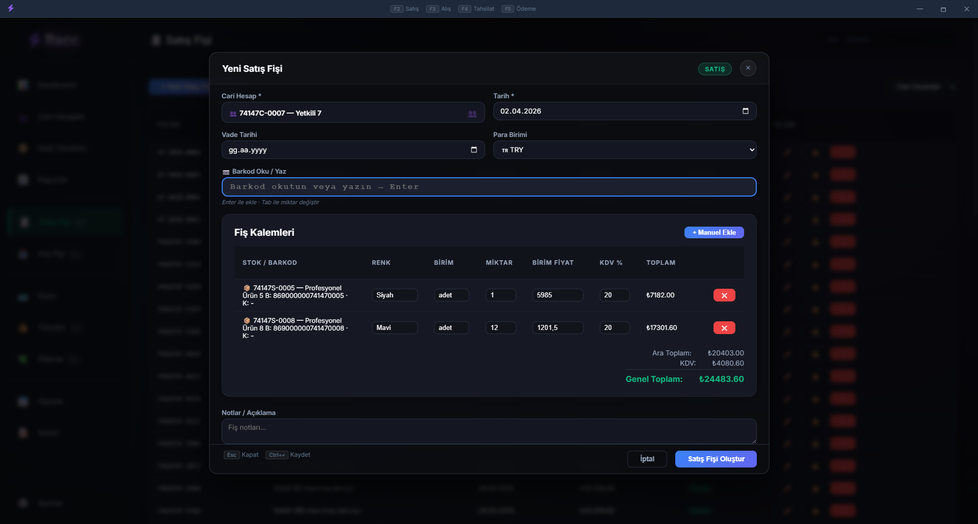Open the Tarih calendar picker icon
This screenshot has height=524, width=978.
point(745,111)
